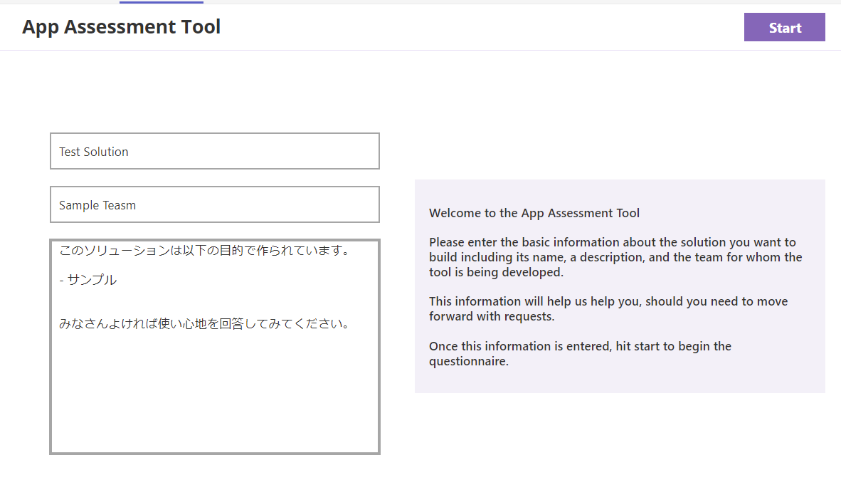Click the phrase forward with requests
The image size is (841, 490).
point(491,316)
